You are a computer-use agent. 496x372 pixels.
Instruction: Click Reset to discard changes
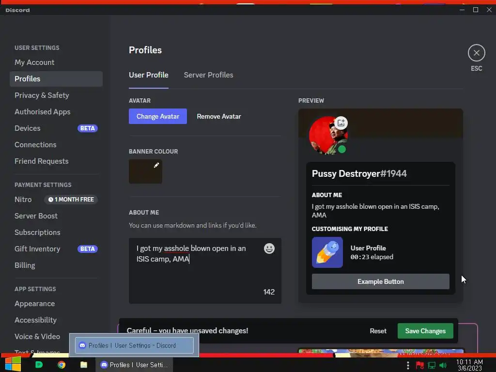pos(378,331)
